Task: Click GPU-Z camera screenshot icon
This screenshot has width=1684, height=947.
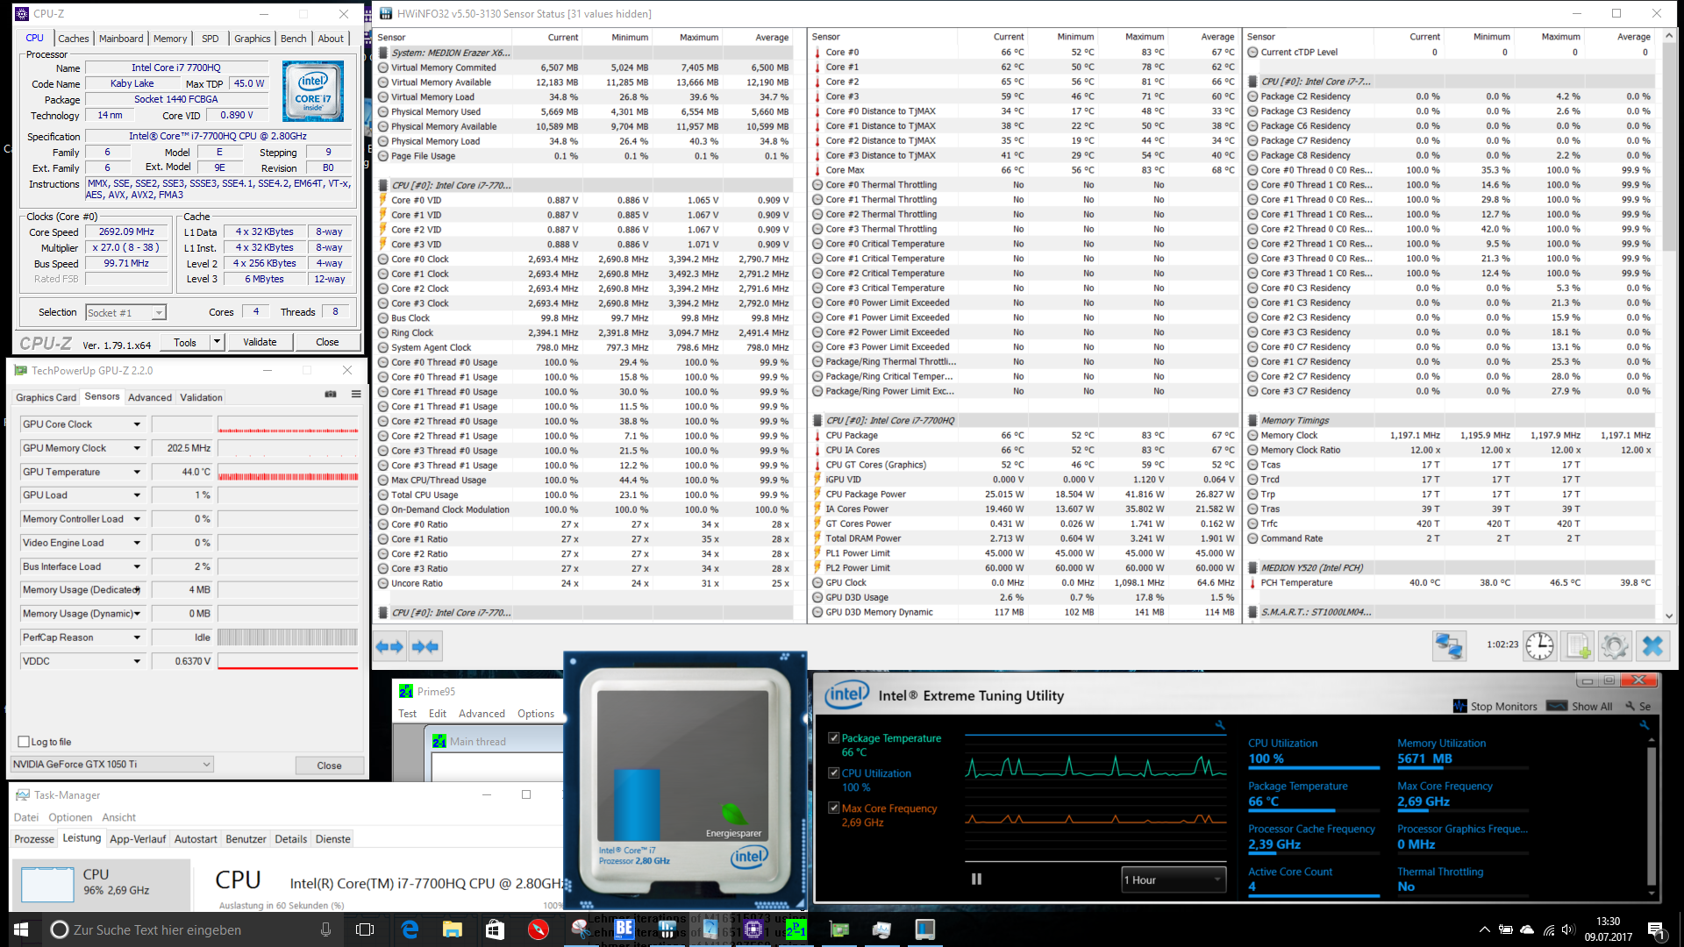Action: (x=331, y=394)
